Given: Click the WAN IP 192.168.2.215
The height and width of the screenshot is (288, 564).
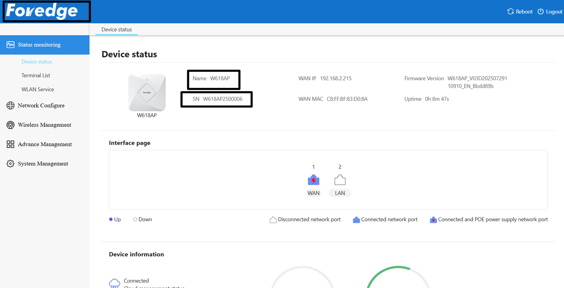Looking at the screenshot, I should click(336, 79).
